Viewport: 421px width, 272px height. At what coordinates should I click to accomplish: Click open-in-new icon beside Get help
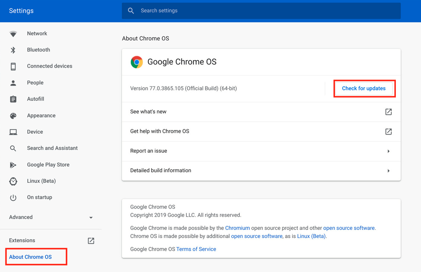pyautogui.click(x=388, y=131)
